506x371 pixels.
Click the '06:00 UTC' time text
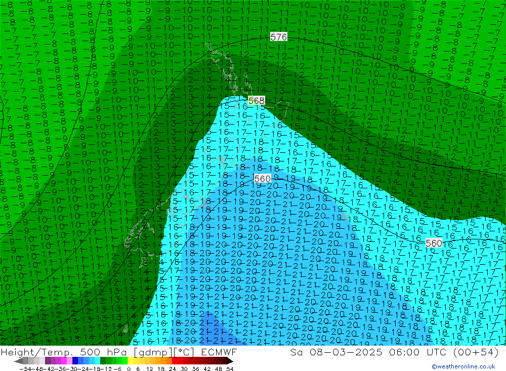pos(418,352)
